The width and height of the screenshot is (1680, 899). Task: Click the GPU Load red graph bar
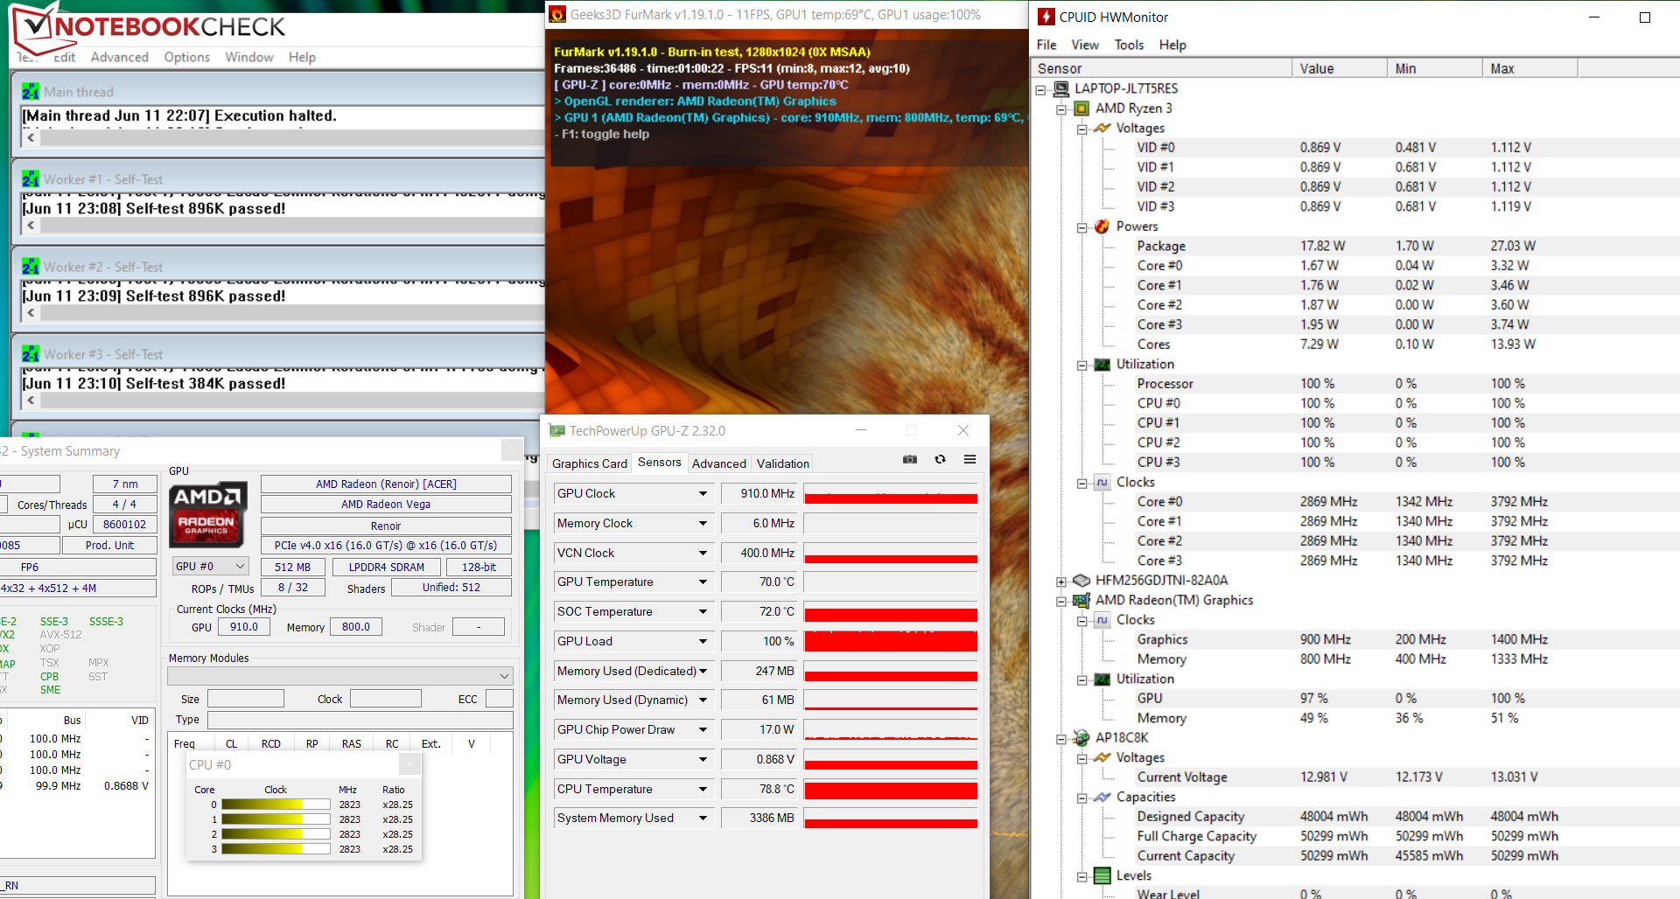click(x=891, y=642)
